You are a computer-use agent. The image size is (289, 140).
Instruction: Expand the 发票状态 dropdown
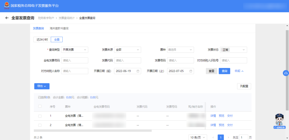coord(234,50)
